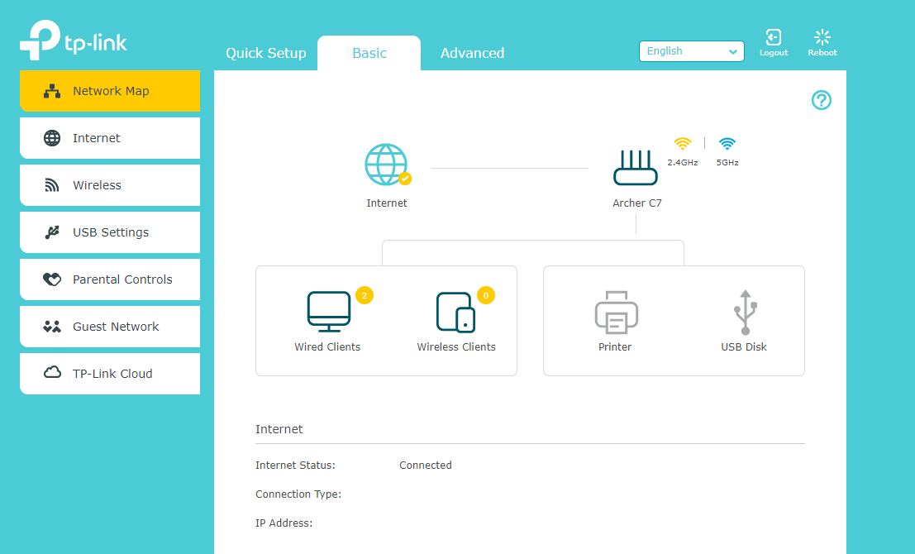Click the 'Wireless Clients' label text
The height and width of the screenshot is (554, 915).
[456, 346]
